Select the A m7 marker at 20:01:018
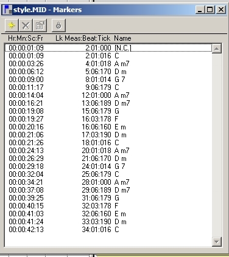229x257 pixels. 108,151
